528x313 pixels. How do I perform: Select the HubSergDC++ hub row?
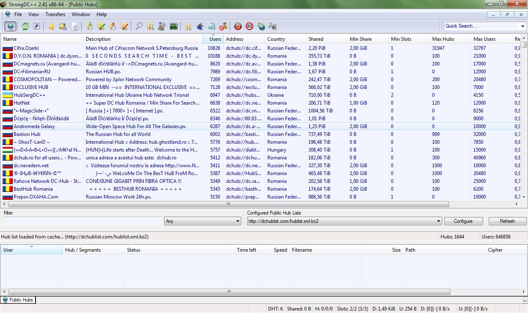(x=261, y=95)
